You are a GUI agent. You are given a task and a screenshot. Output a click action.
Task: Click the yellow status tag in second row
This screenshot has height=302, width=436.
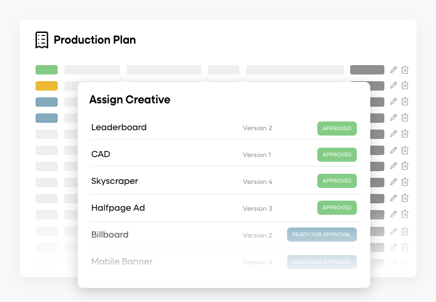[46, 86]
